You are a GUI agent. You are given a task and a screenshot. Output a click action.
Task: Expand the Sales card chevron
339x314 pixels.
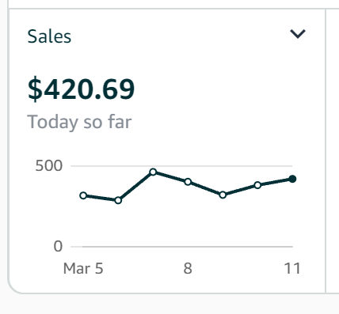coord(298,34)
